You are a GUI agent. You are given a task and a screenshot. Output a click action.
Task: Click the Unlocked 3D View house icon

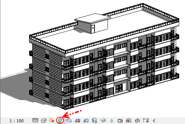[95, 121]
